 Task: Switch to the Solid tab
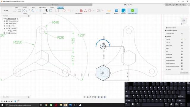(16, 7)
